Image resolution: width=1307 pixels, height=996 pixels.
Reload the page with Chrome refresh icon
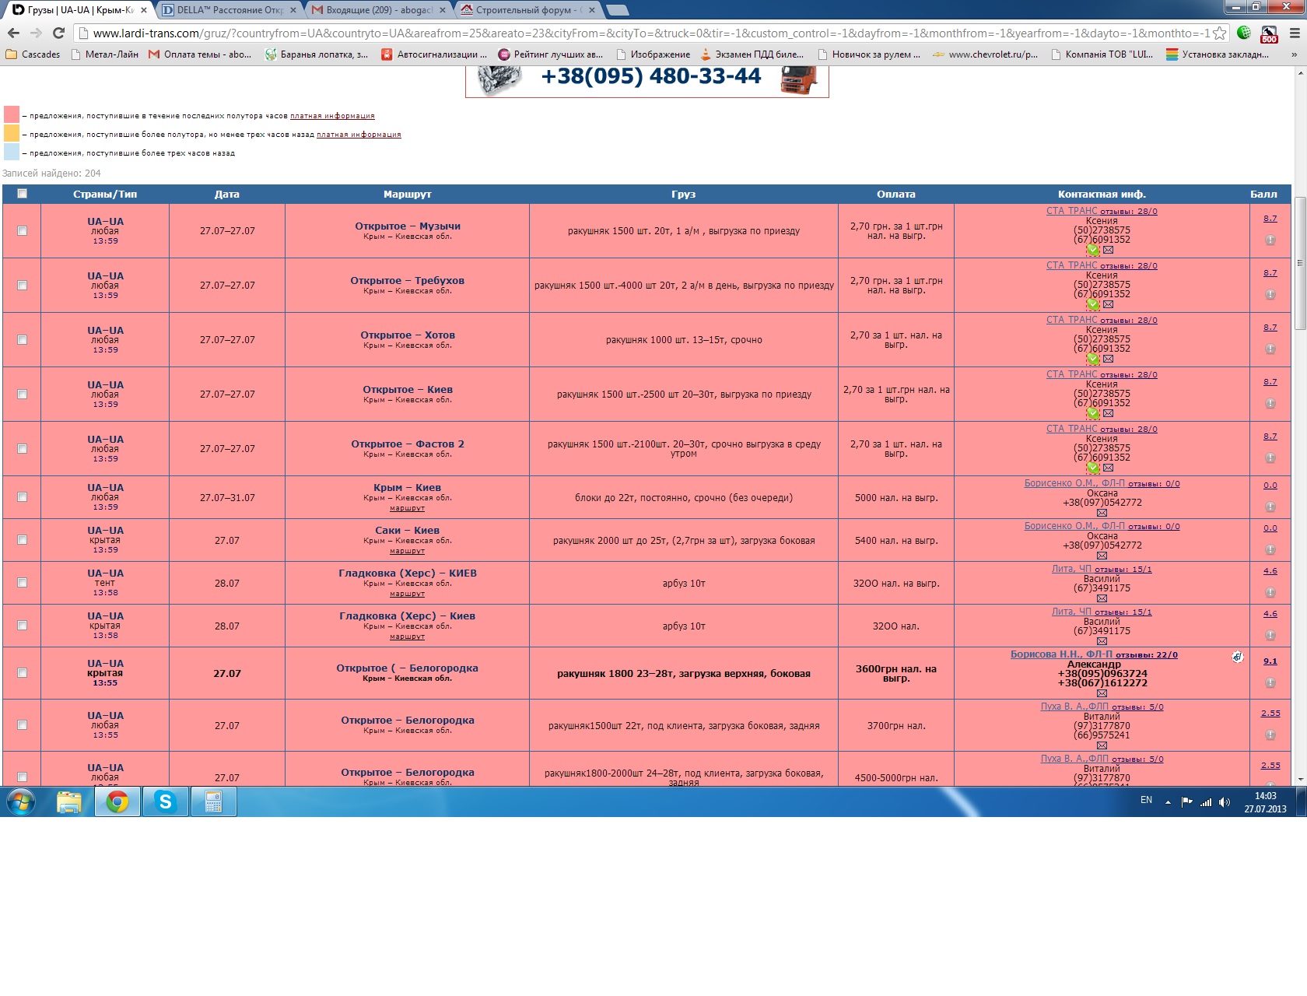coord(58,33)
